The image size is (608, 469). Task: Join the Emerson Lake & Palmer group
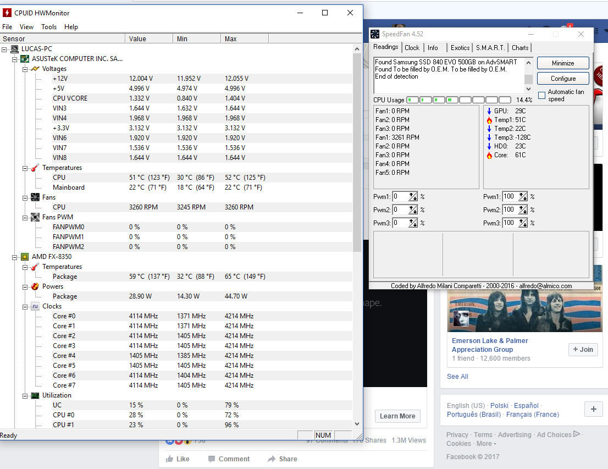click(x=583, y=350)
